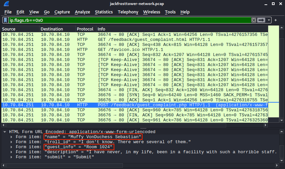
Task: Click the details pane scroll up arrow
Action: 282,131
